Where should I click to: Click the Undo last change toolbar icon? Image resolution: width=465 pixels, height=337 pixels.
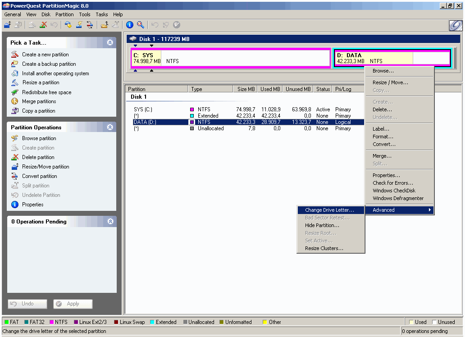click(x=155, y=25)
